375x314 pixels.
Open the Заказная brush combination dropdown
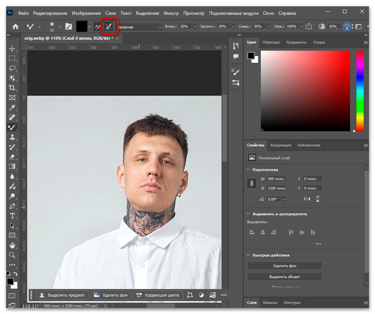tap(139, 27)
